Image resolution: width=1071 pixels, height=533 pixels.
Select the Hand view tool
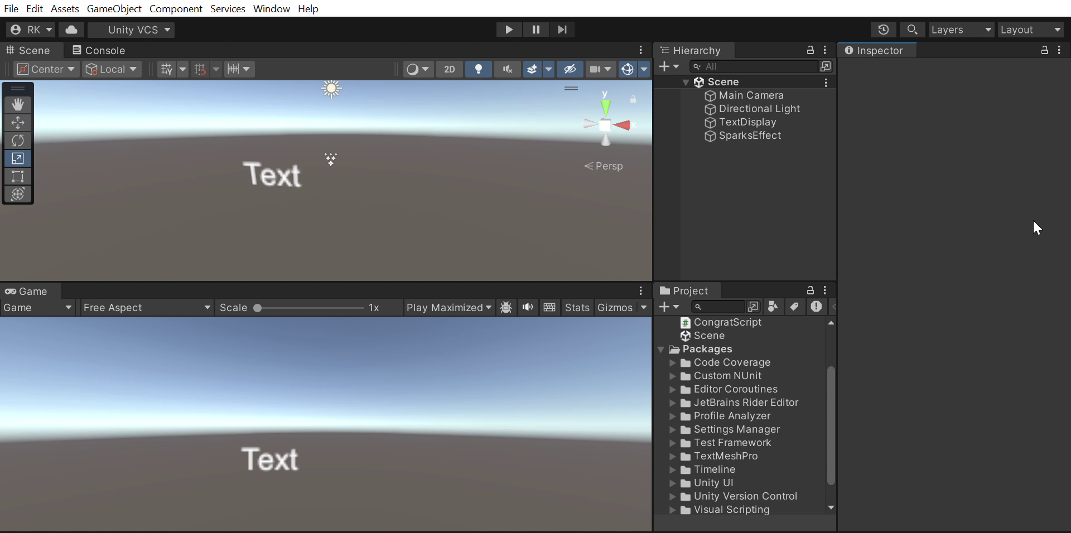(x=18, y=105)
